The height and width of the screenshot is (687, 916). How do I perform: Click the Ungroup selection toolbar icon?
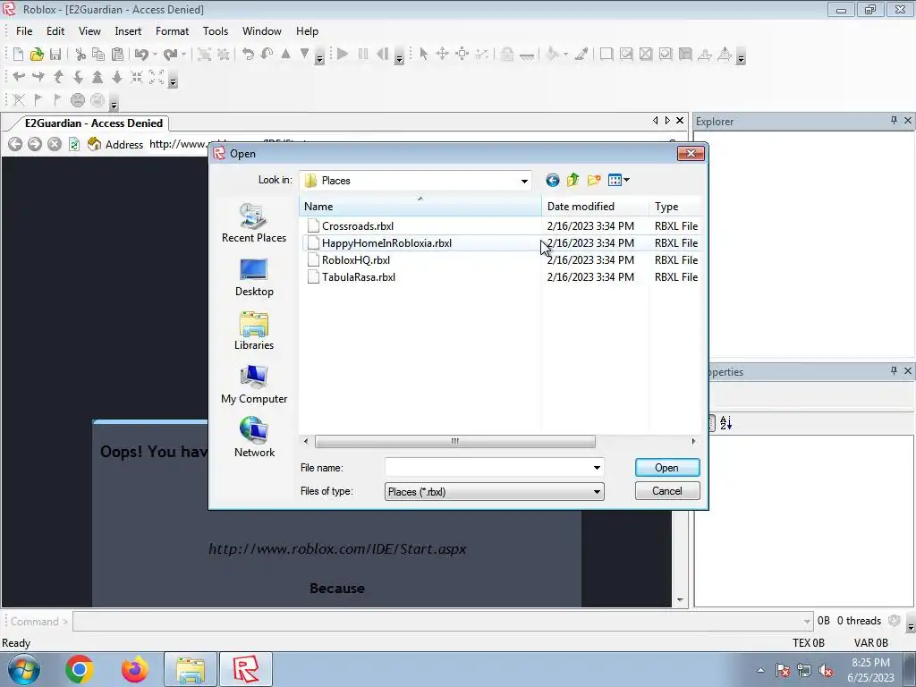pos(223,55)
